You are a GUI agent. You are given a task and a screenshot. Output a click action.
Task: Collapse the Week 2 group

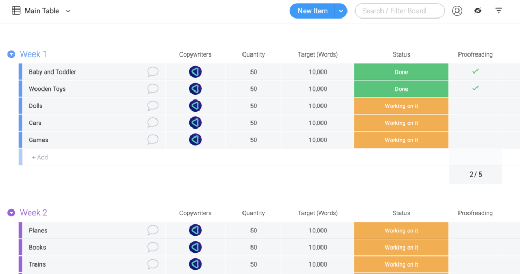(x=11, y=213)
